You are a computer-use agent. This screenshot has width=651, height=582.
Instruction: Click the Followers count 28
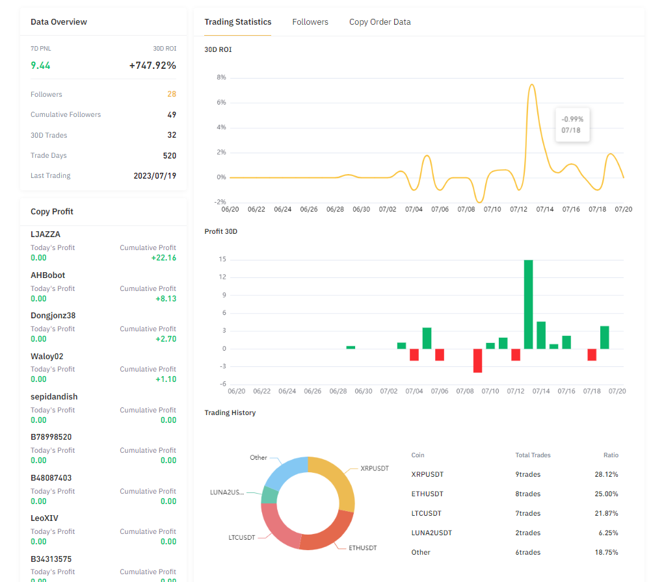click(x=172, y=94)
